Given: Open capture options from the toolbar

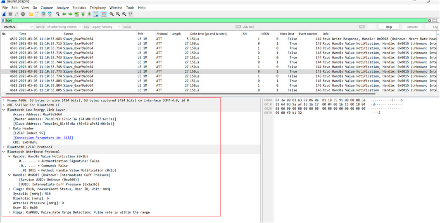Looking at the screenshot, I should click(x=23, y=14).
